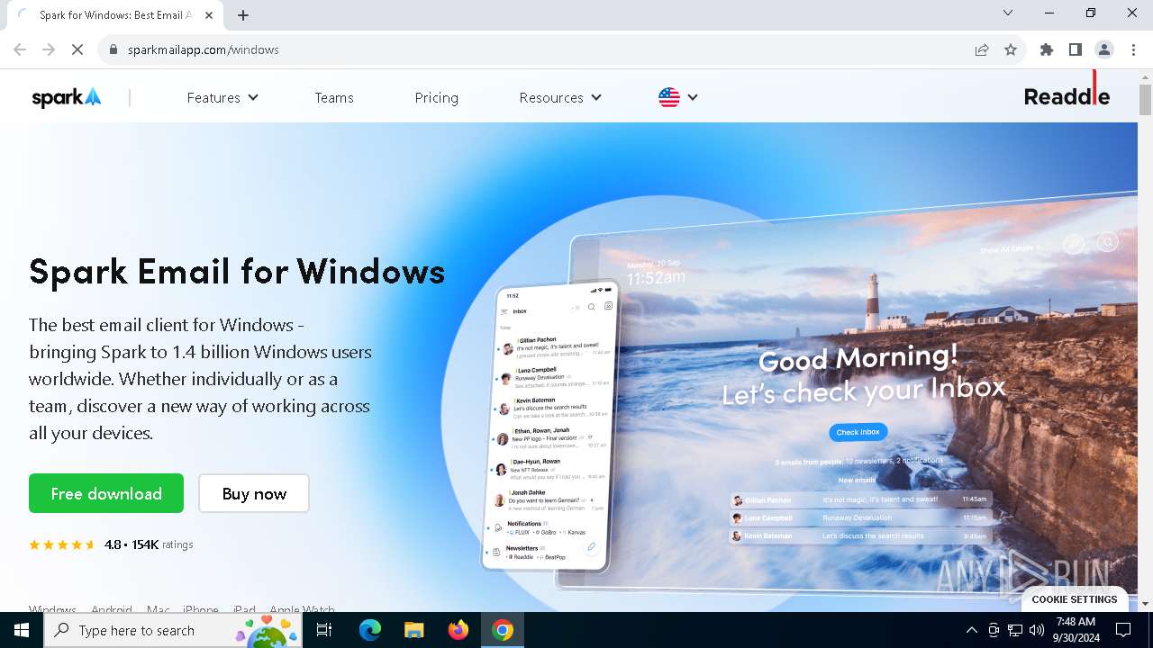Open the Windows Start menu
The height and width of the screenshot is (648, 1153).
22,630
